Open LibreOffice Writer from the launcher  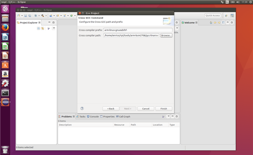tap(5, 37)
